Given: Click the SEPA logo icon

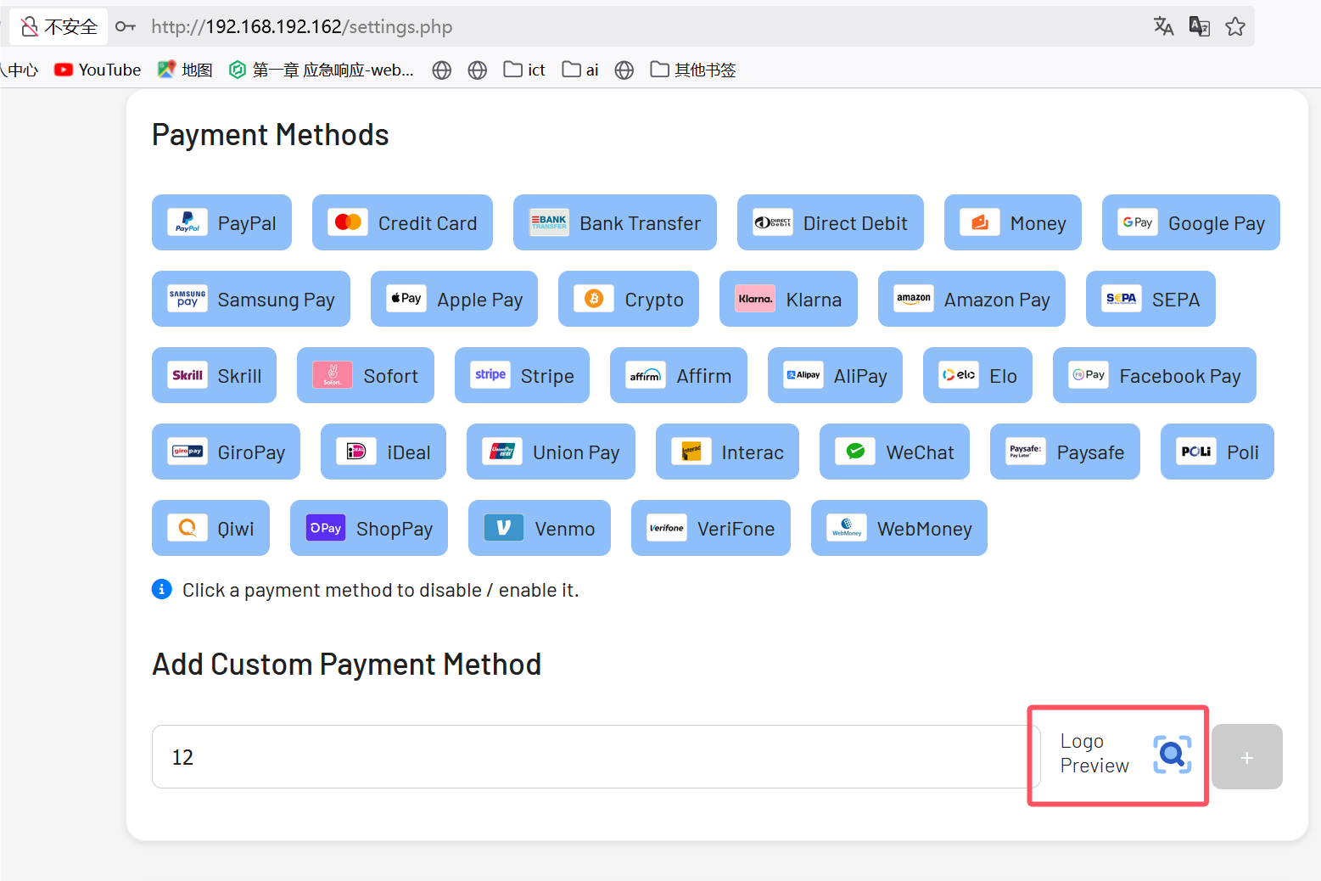Looking at the screenshot, I should (1122, 299).
